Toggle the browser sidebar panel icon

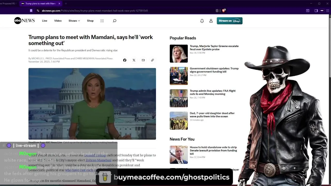click(x=316, y=11)
